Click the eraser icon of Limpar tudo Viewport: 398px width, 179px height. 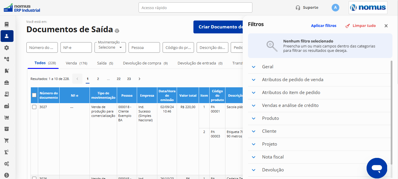pyautogui.click(x=348, y=26)
